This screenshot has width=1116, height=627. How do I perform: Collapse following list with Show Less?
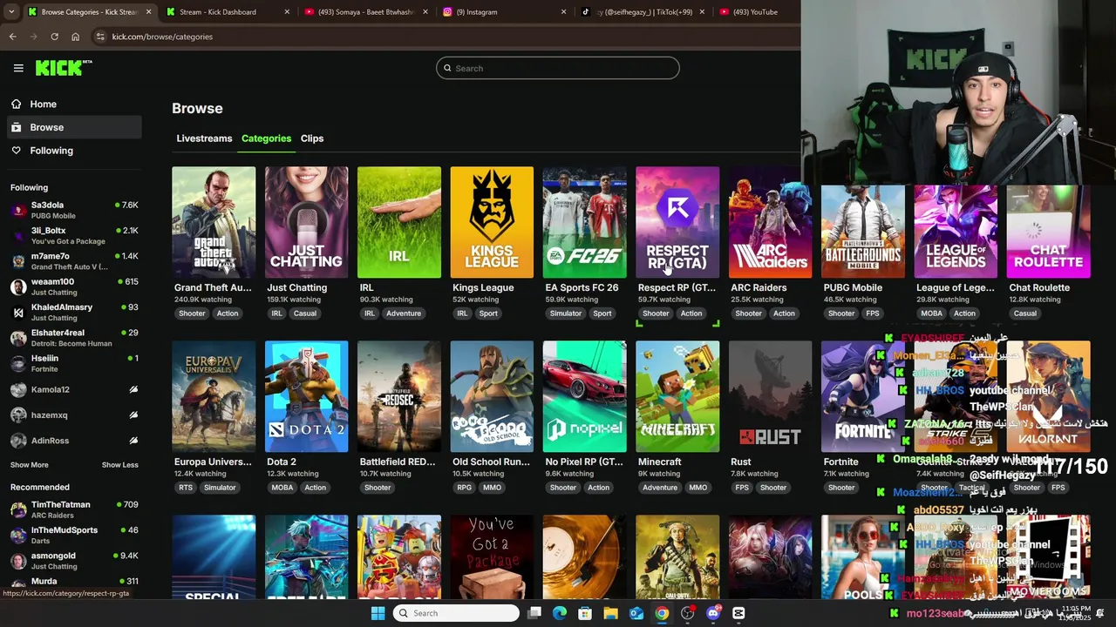click(120, 465)
